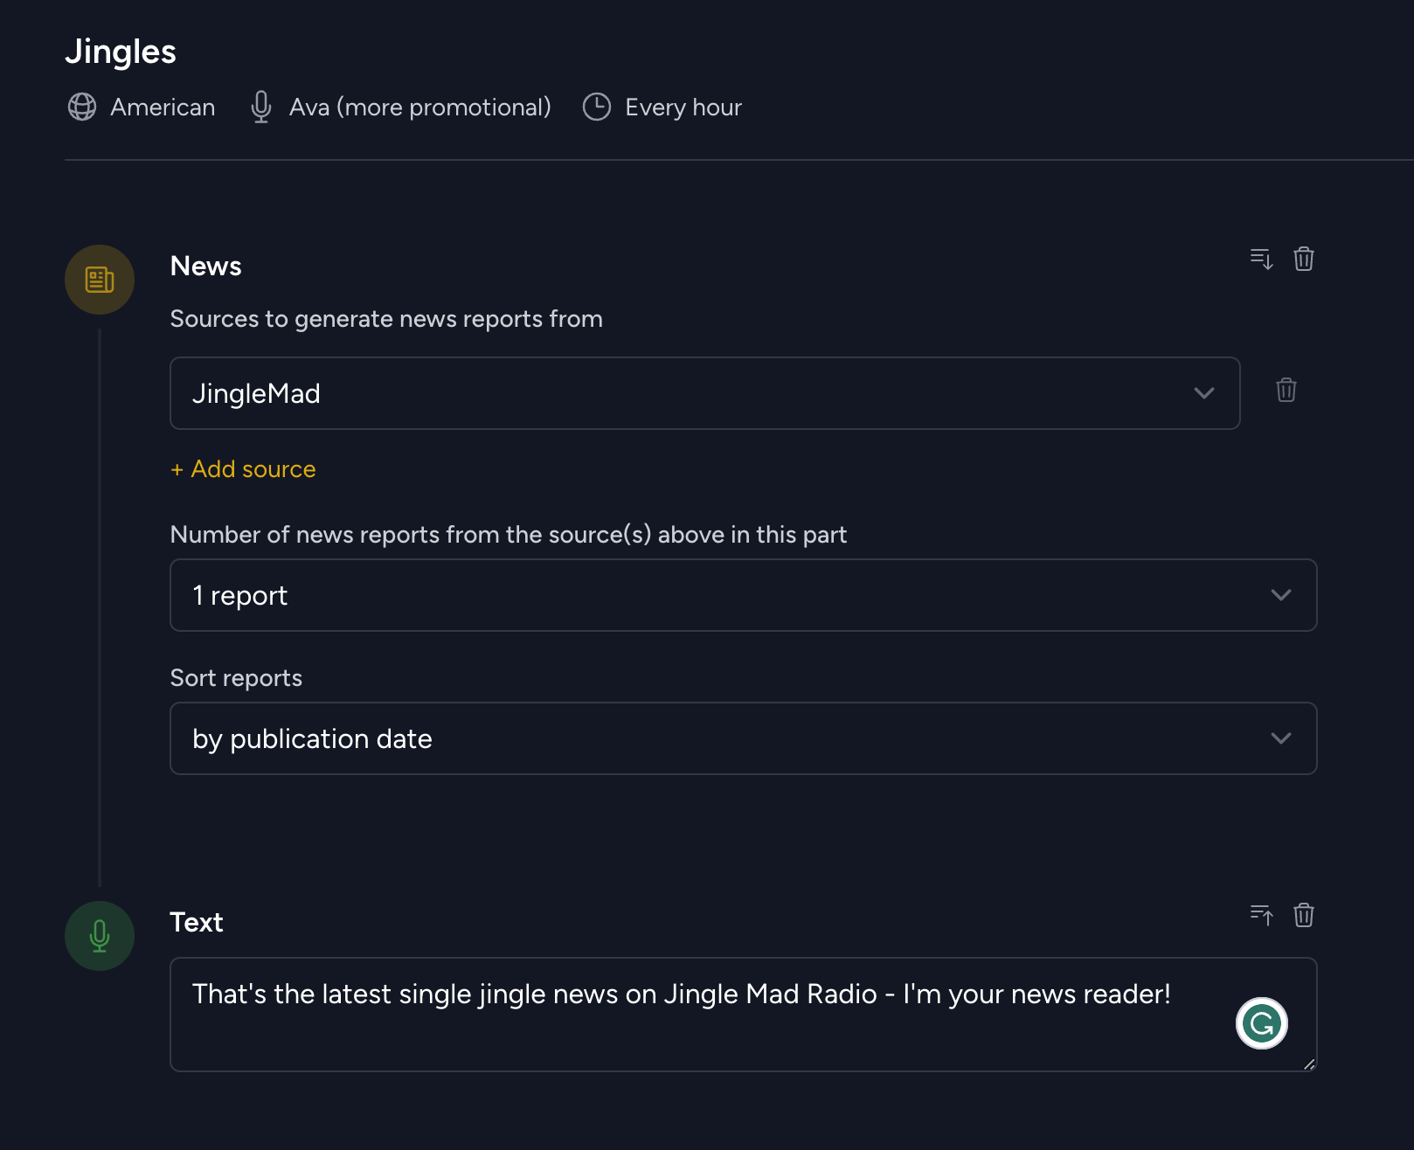Click the + Add source link
The height and width of the screenshot is (1150, 1414).
pyautogui.click(x=243, y=469)
